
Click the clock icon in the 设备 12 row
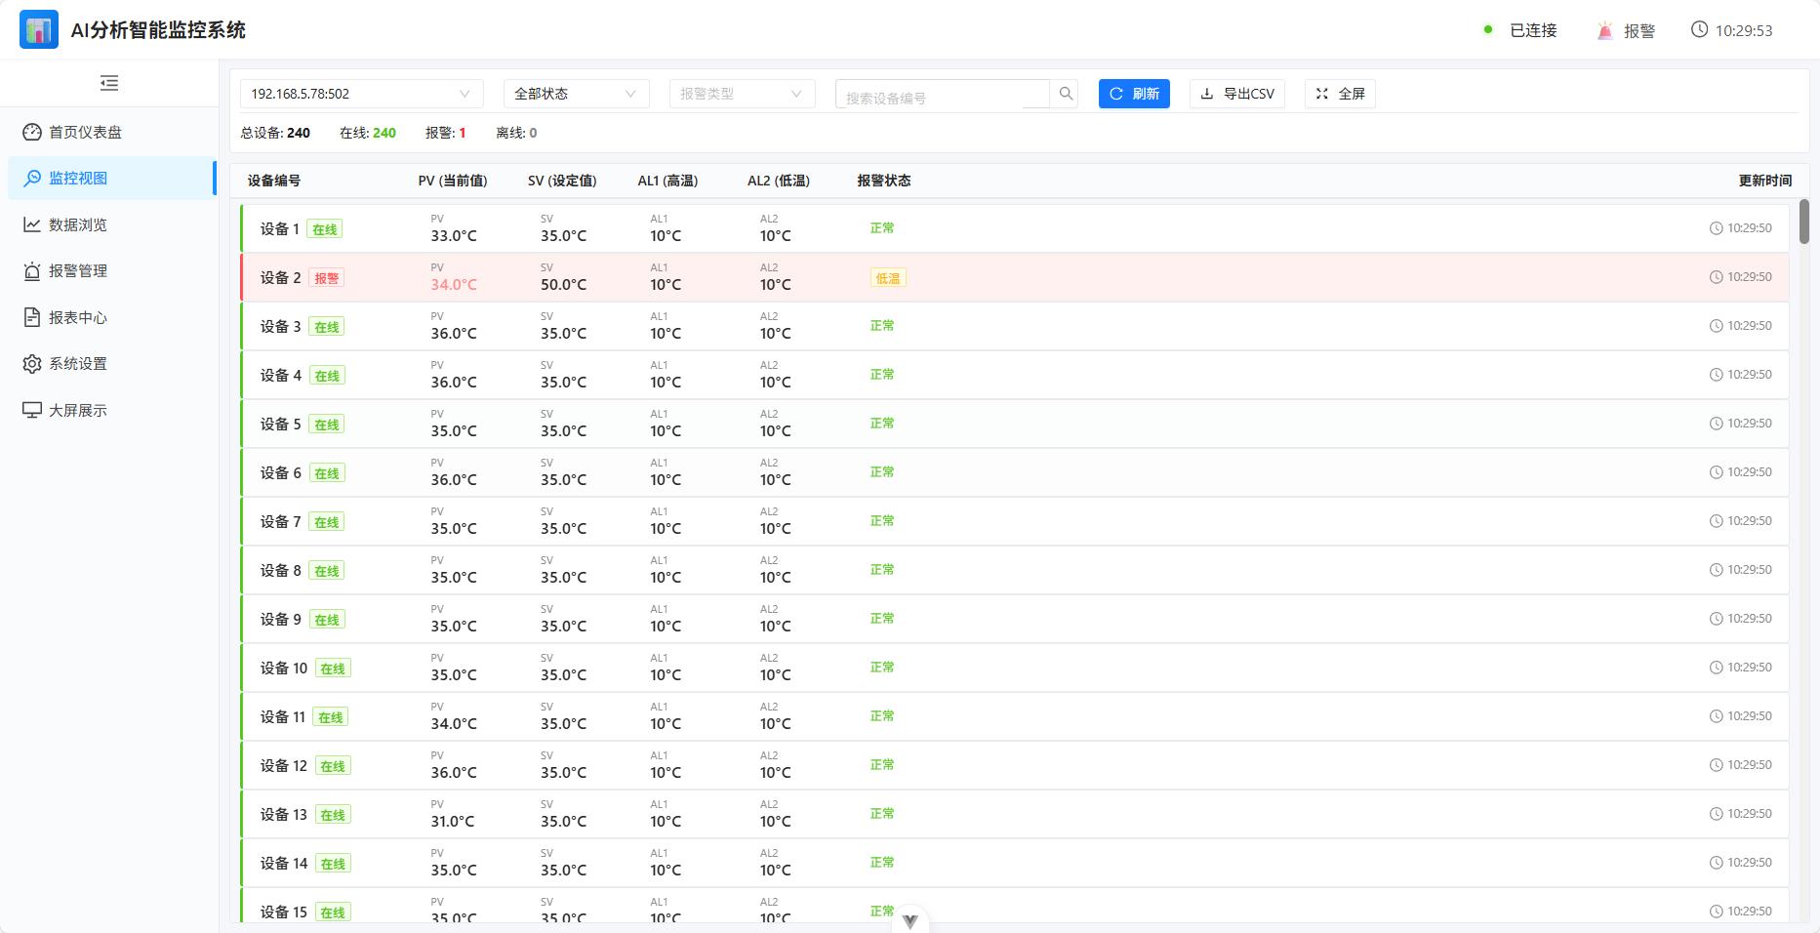pos(1716,765)
